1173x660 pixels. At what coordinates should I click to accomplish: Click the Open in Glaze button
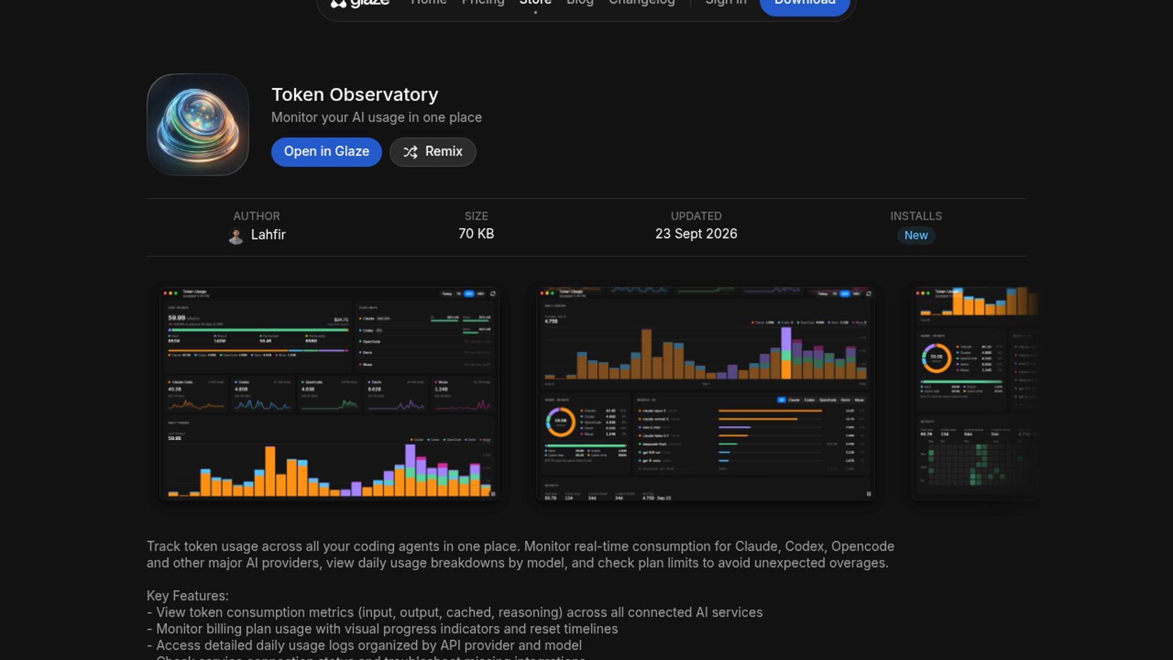coord(326,152)
